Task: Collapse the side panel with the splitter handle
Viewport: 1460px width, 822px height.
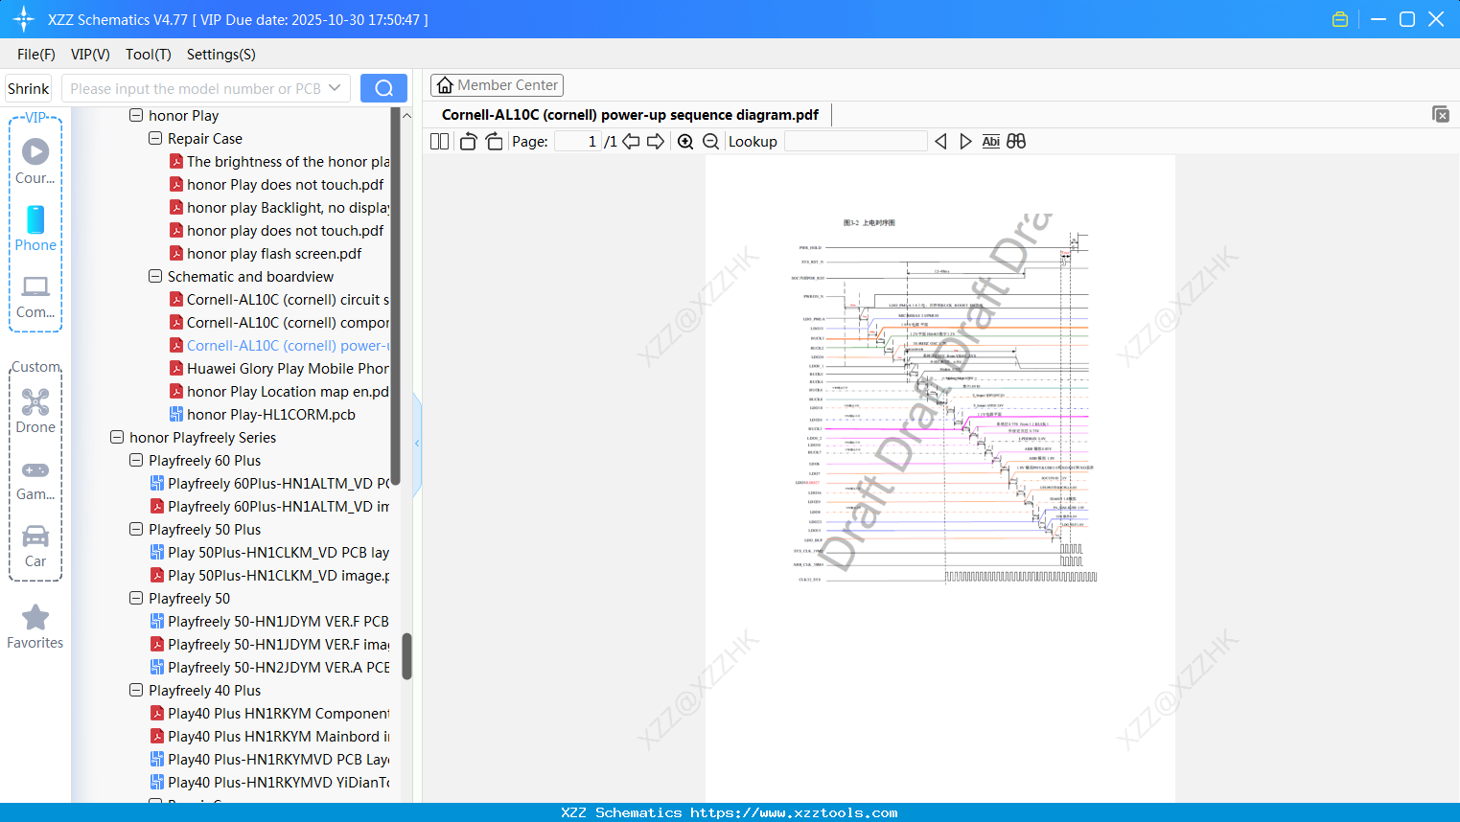Action: [417, 443]
